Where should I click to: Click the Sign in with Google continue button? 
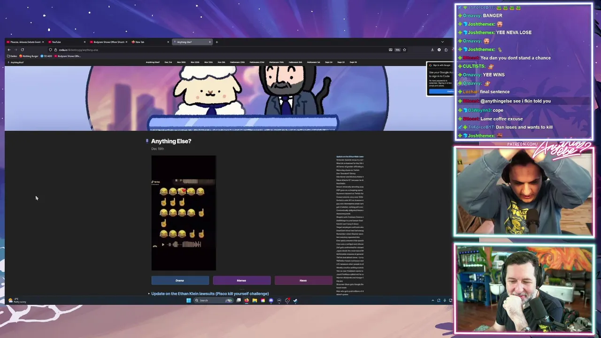point(442,91)
